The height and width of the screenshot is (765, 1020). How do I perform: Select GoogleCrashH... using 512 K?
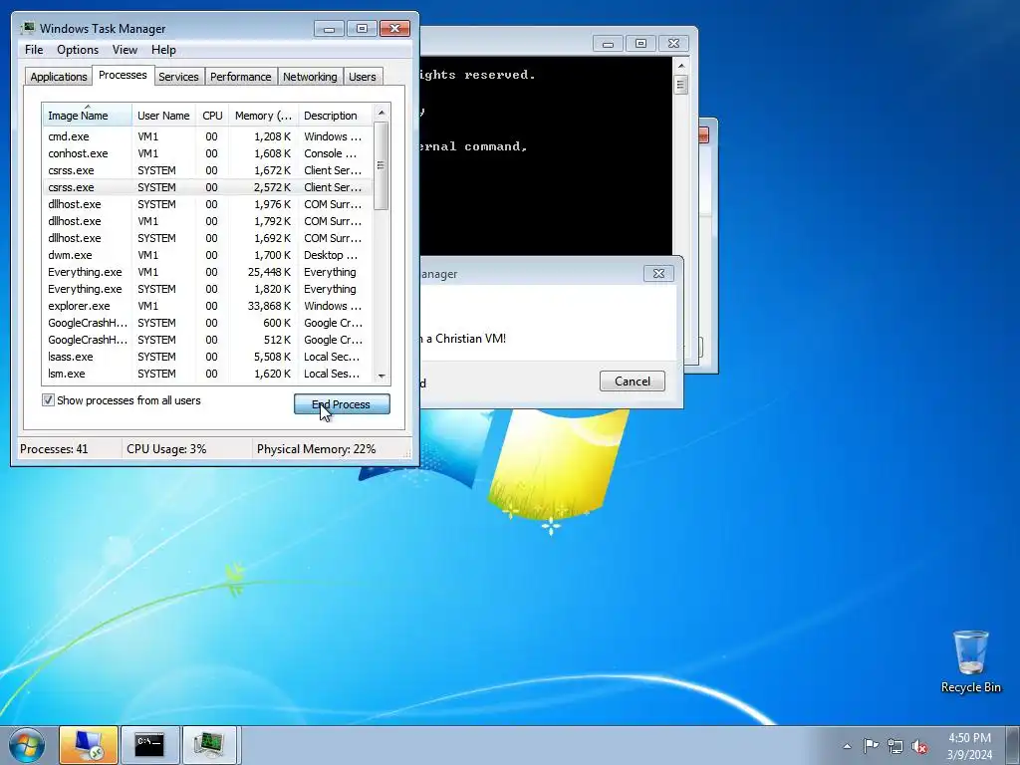208,340
